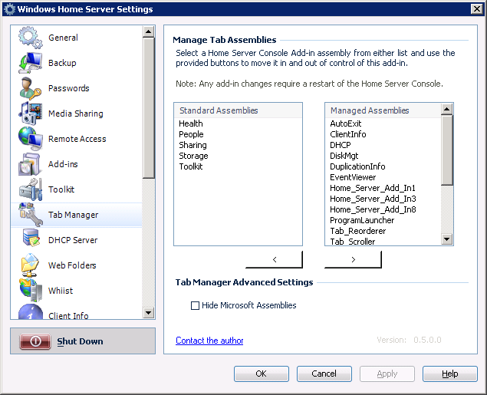
Task: Click the move-left < button
Action: pos(274,259)
